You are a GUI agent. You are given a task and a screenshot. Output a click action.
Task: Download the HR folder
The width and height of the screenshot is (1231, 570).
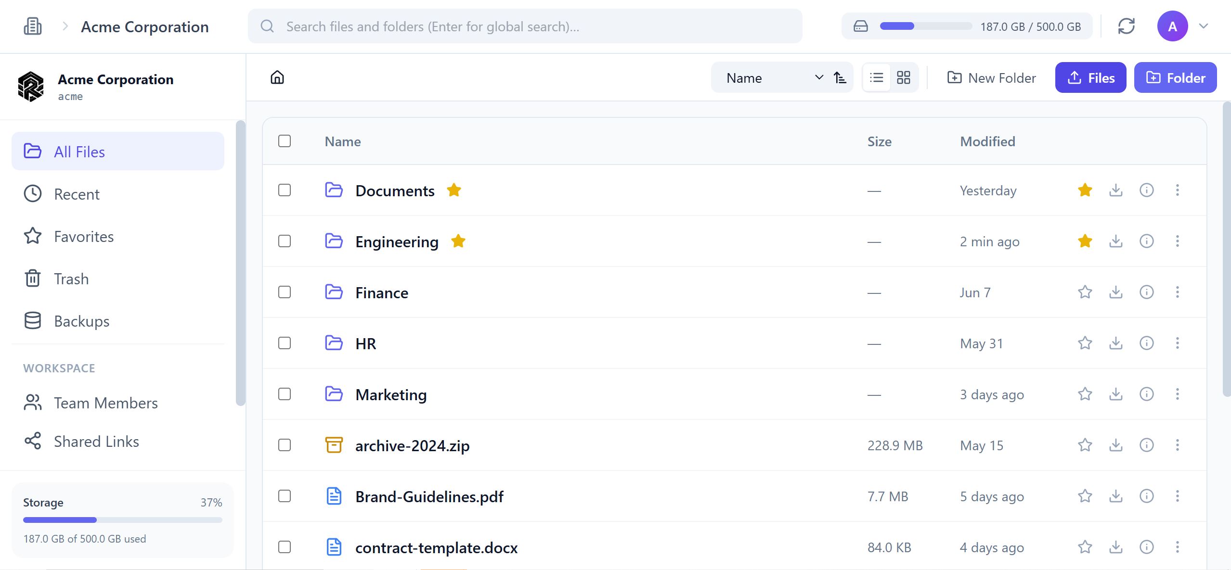(1116, 343)
